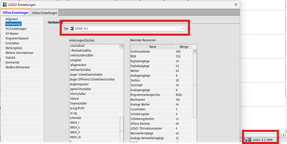This screenshot has height=144, width=287.
Task: Select the Funktionsblöcke row
Action: [162, 52]
